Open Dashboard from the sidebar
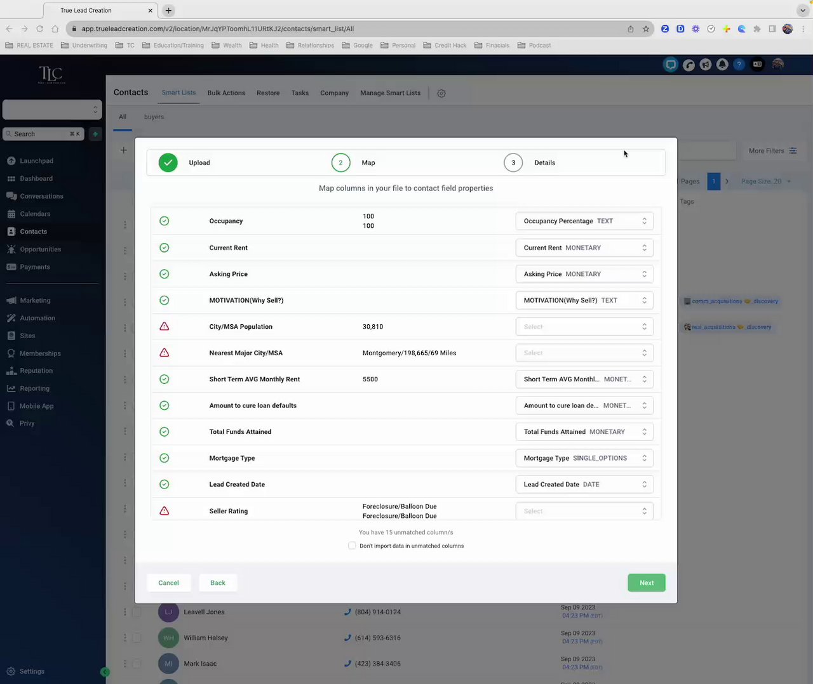The width and height of the screenshot is (813, 684). point(30,179)
